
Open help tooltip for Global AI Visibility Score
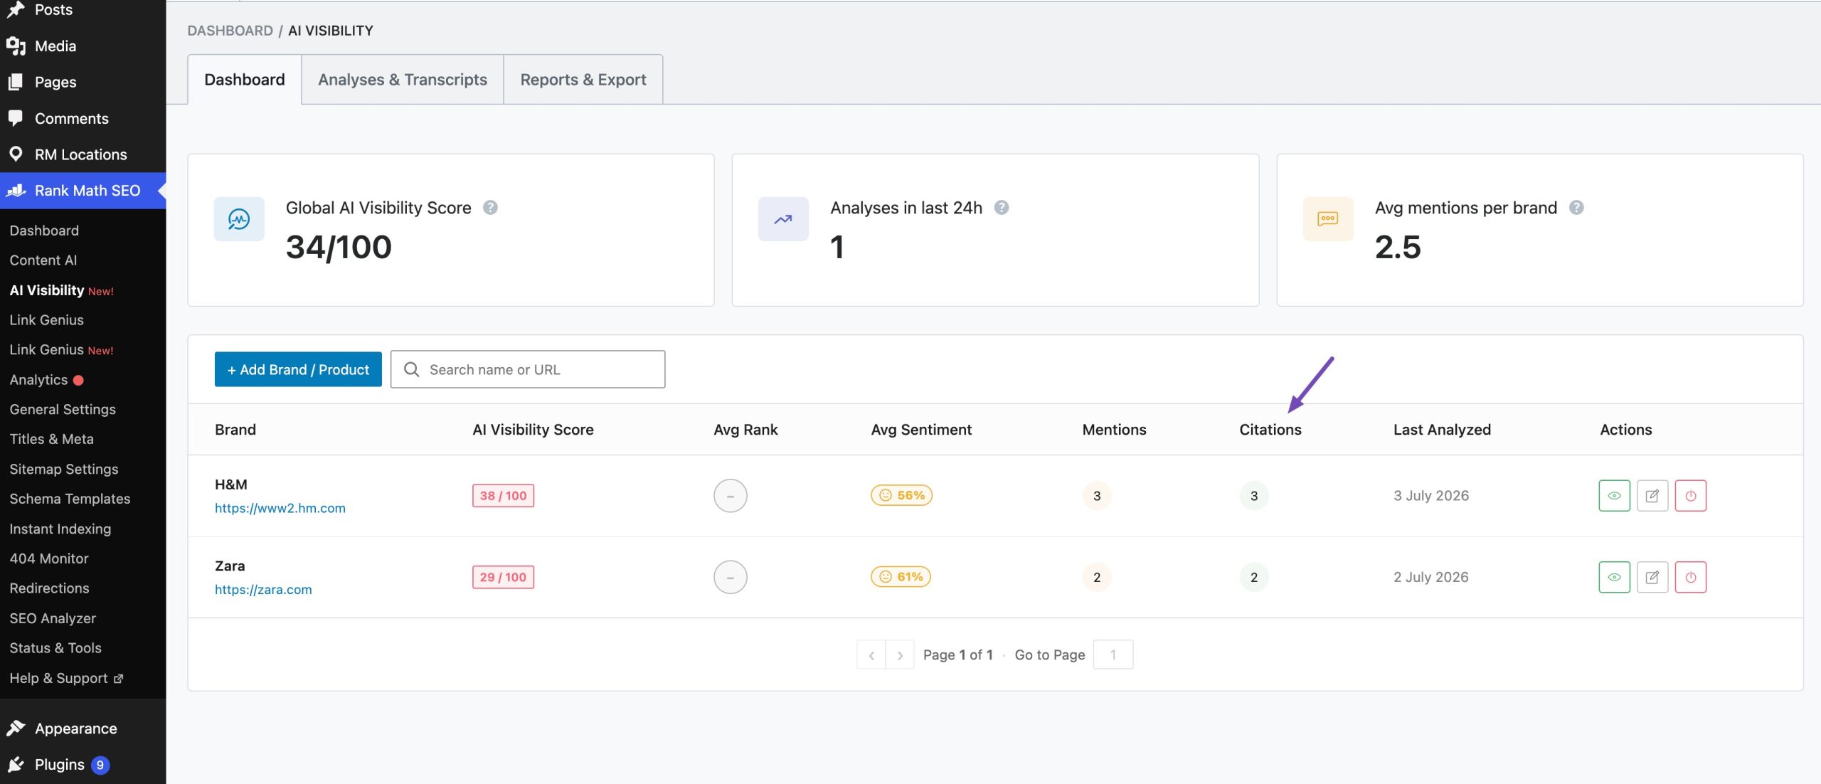pyautogui.click(x=490, y=208)
